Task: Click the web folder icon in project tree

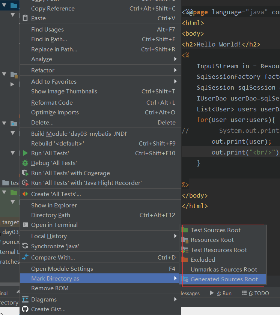Action: click(x=14, y=123)
